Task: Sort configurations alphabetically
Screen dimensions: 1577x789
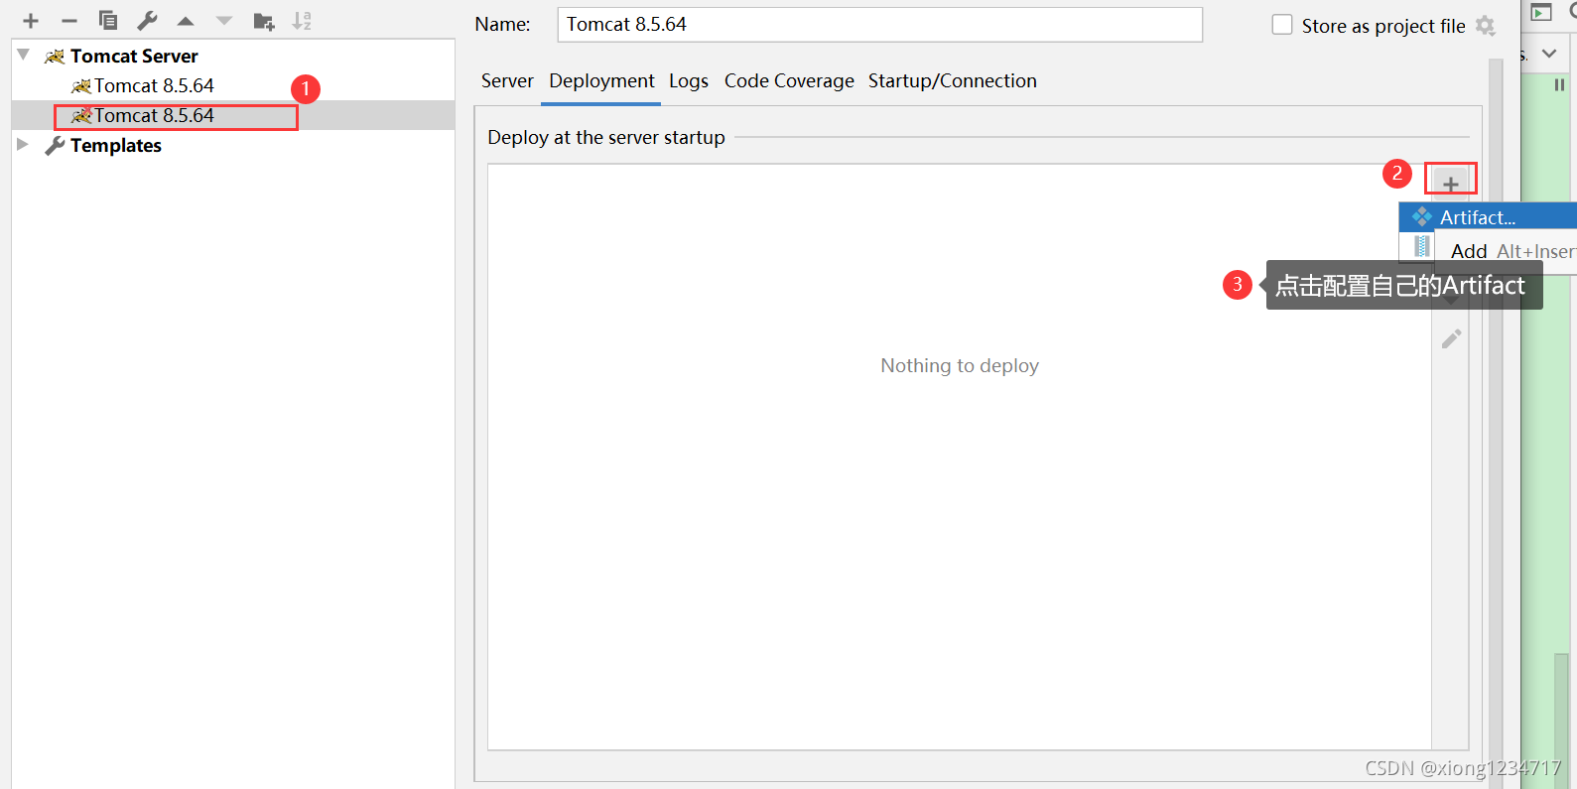Action: click(x=303, y=21)
